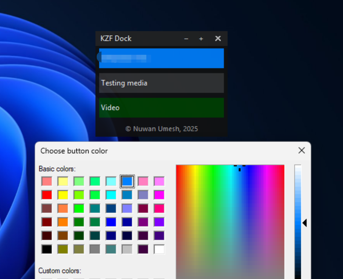Click the © Nuwan Umesh, 2025 credit text
Image resolution: width=343 pixels, height=279 pixels.
click(161, 129)
